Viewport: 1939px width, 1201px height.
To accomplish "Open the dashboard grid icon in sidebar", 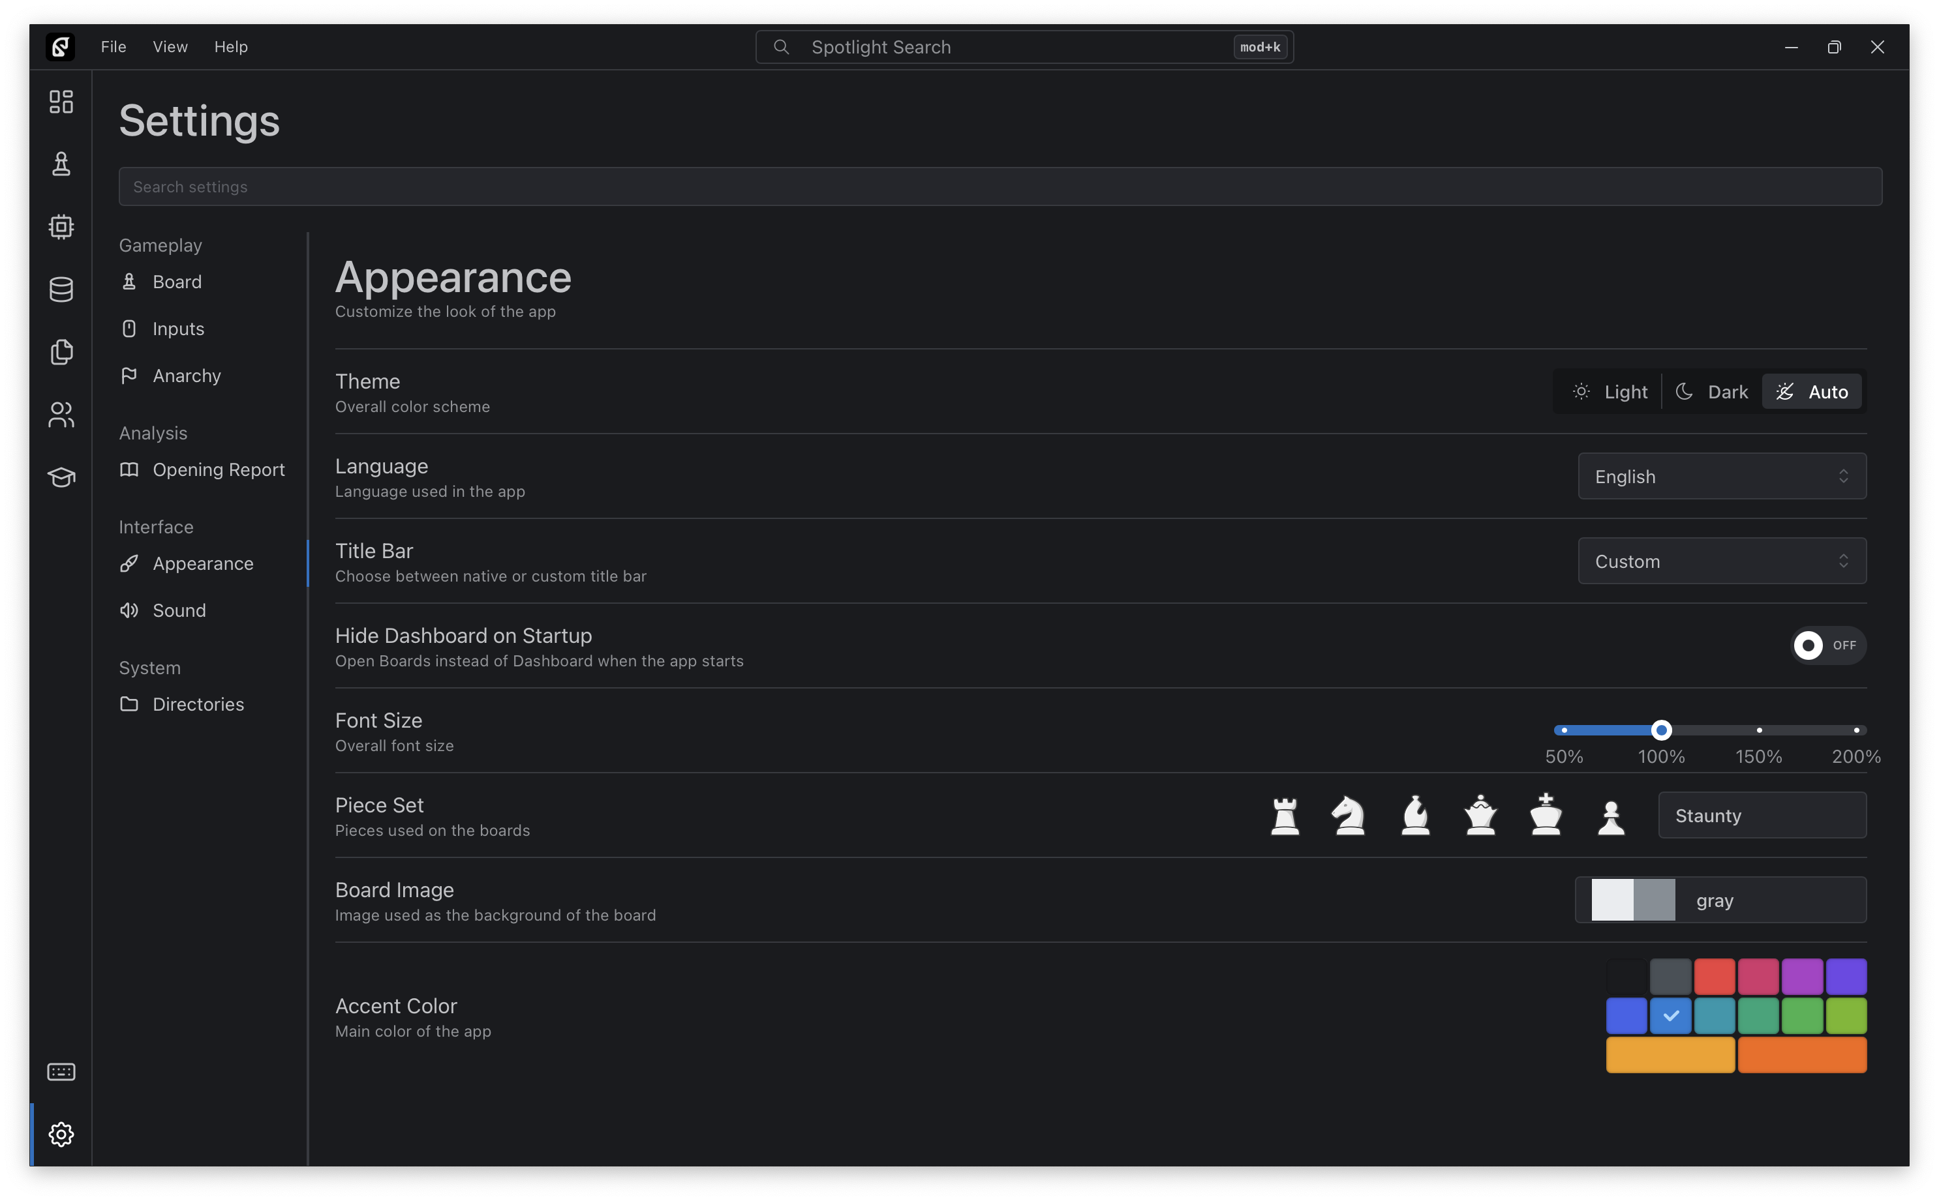I will pyautogui.click(x=61, y=102).
